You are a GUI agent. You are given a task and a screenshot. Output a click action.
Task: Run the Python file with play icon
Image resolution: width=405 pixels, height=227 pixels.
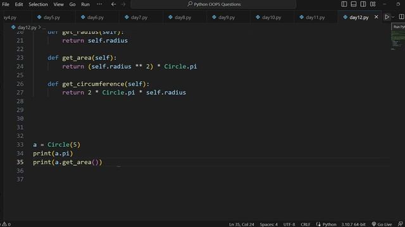click(x=387, y=17)
